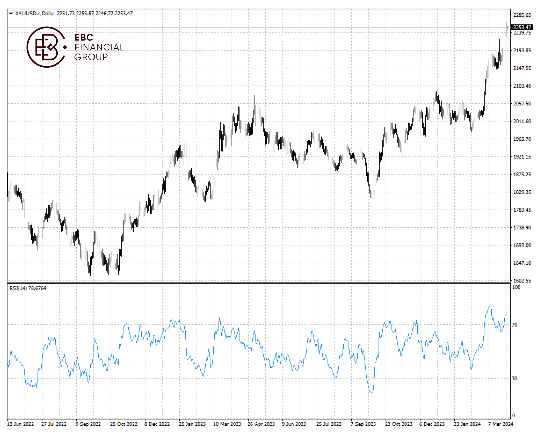Click the 13 Jun 2022 date label

pos(20,424)
